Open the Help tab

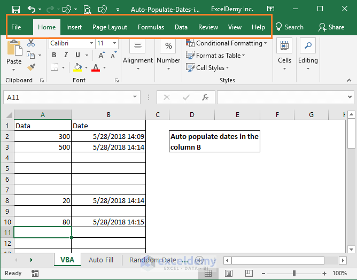click(x=259, y=27)
